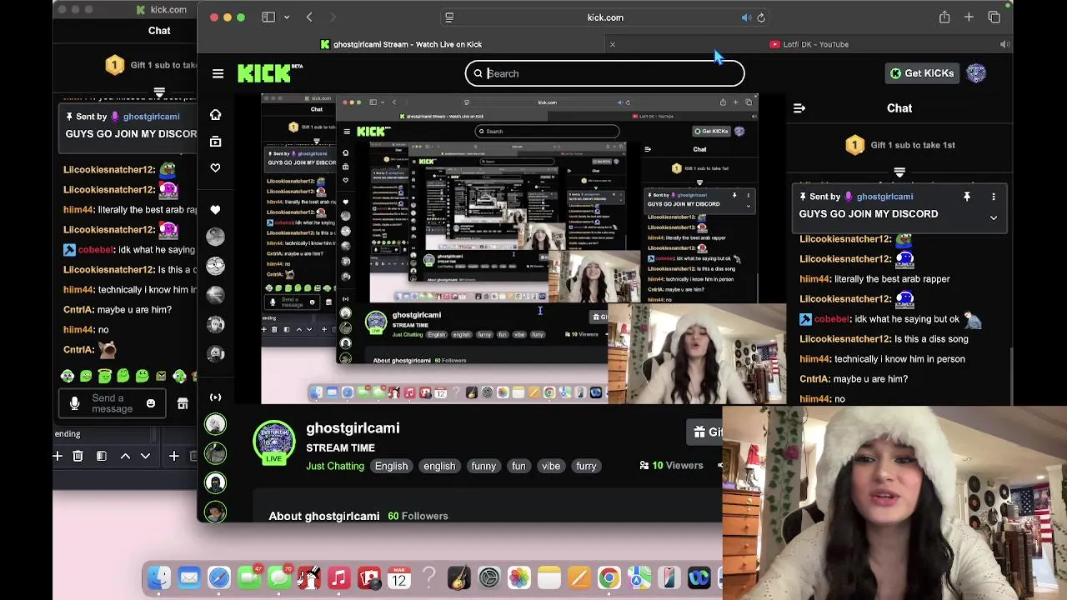Mute the YouTube tab speaker icon

point(1004,44)
